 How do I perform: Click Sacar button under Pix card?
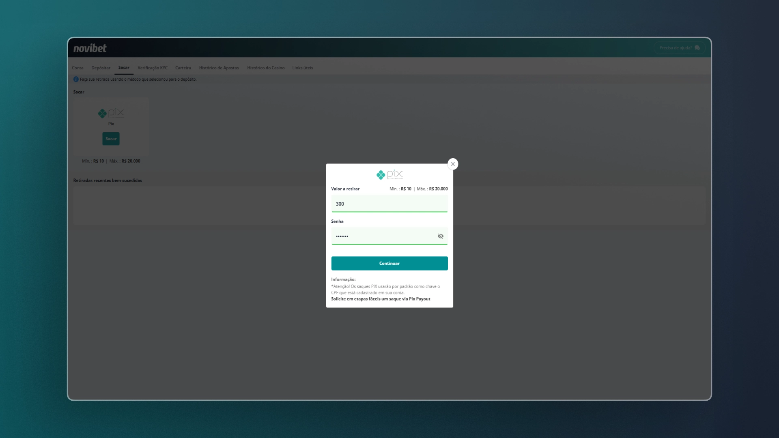coord(111,139)
